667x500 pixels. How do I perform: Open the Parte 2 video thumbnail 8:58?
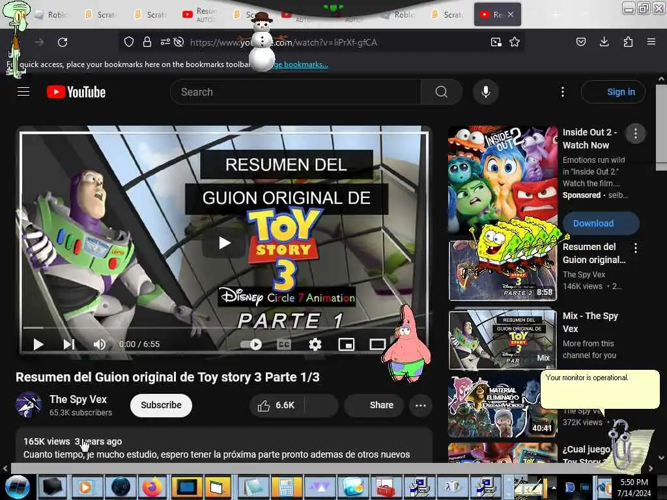click(502, 270)
